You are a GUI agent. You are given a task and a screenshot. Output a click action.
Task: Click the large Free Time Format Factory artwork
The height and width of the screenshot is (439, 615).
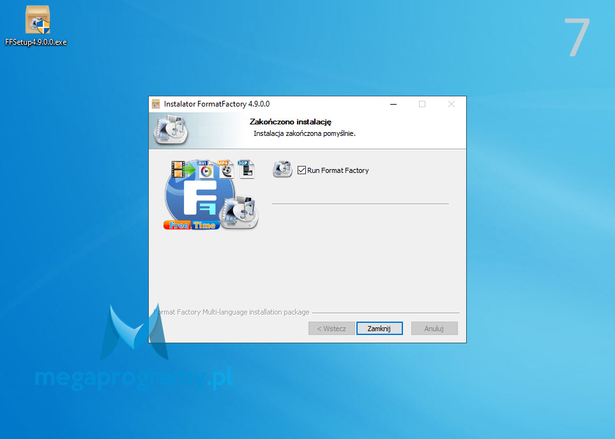pos(211,195)
